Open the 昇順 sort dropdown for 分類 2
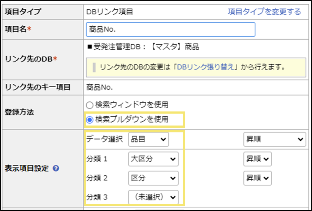The height and width of the screenshot is (211, 312). click(257, 178)
